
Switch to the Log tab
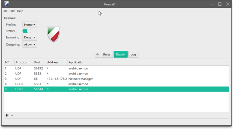[133, 54]
